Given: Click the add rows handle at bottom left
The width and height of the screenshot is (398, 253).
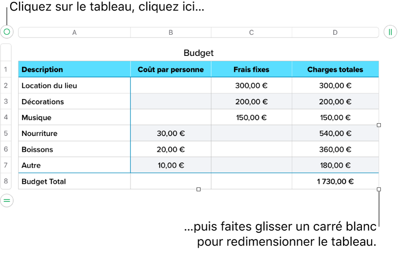Looking at the screenshot, I should pyautogui.click(x=7, y=201).
